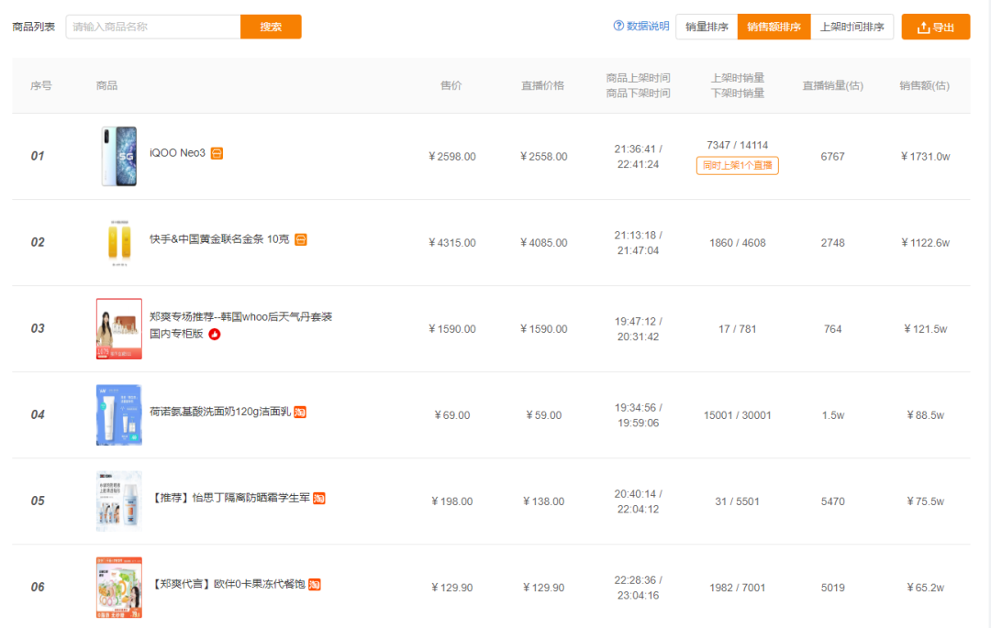The width and height of the screenshot is (991, 628).
Task: Open 荷诺氨基酸洗面奶120g洁面乳 product name
Action: (220, 412)
